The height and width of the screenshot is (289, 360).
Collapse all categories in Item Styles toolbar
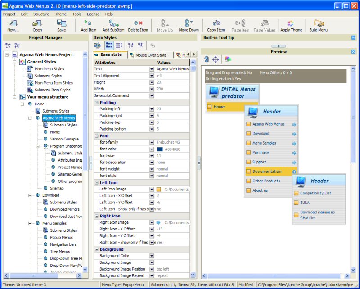click(140, 45)
